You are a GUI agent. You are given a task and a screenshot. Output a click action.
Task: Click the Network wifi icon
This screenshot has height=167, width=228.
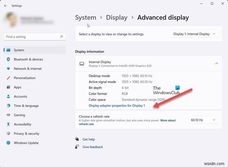(8, 68)
